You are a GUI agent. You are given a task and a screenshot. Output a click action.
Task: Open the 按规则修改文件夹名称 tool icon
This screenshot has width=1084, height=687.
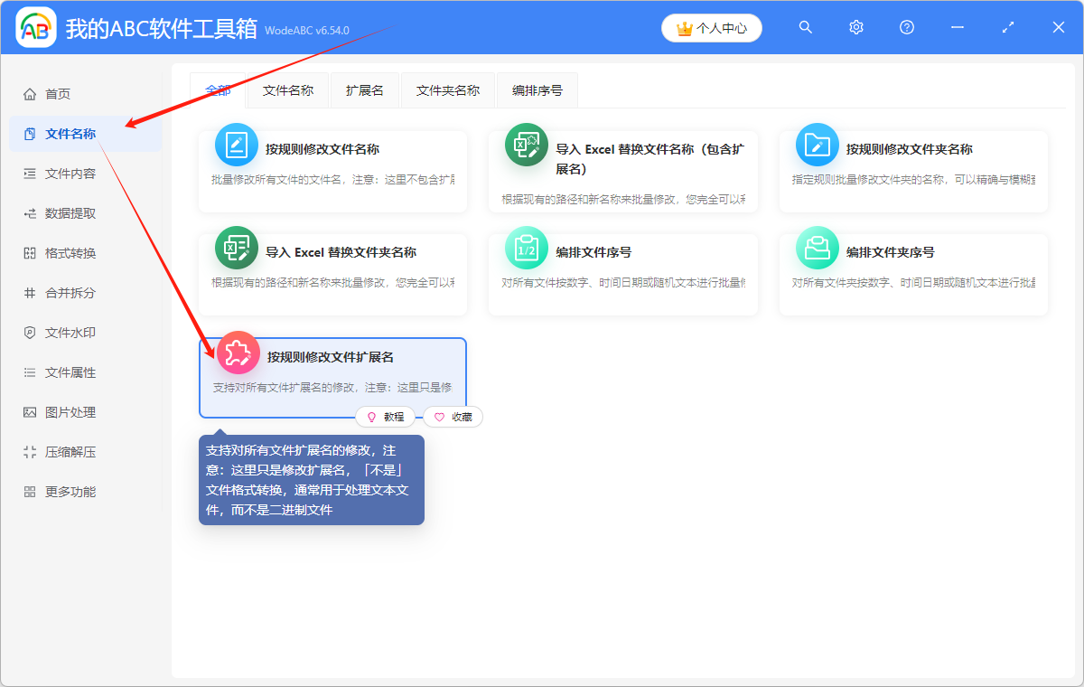pyautogui.click(x=817, y=145)
